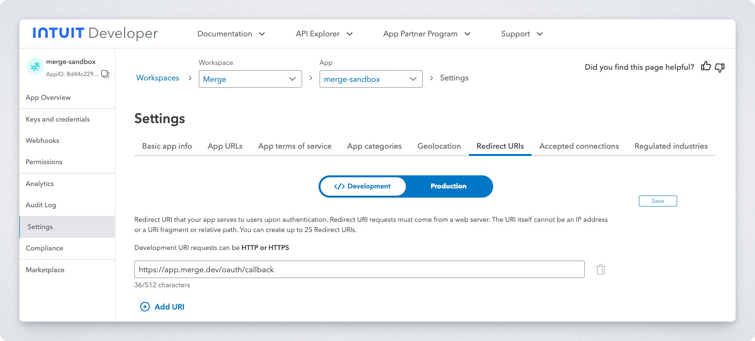Click the Save button
755x341 pixels.
coord(658,201)
